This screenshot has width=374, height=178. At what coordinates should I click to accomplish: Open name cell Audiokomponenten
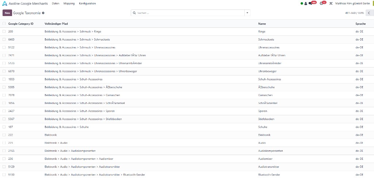271,151
